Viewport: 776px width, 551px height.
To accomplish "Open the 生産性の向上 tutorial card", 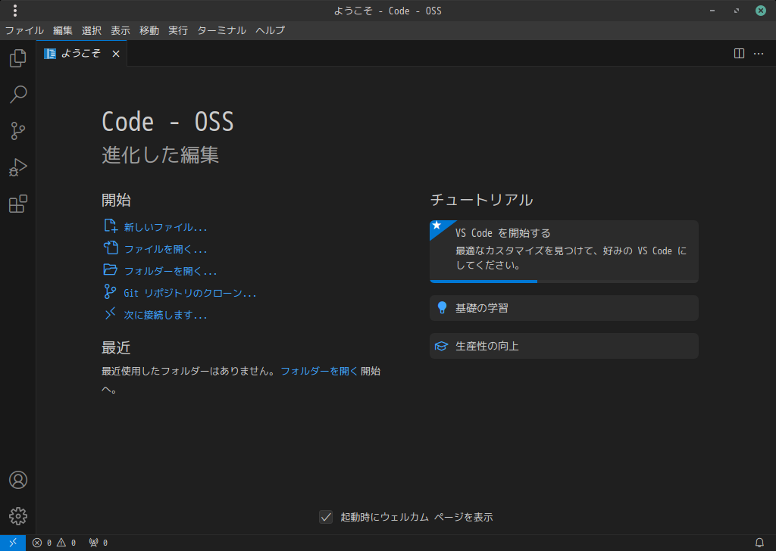I will (x=564, y=346).
